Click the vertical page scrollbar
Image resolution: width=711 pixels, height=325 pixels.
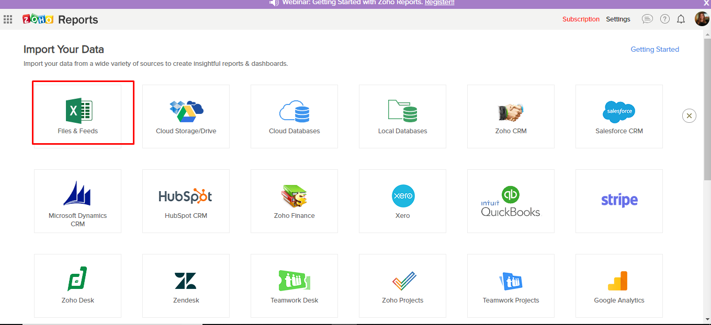tap(707, 110)
